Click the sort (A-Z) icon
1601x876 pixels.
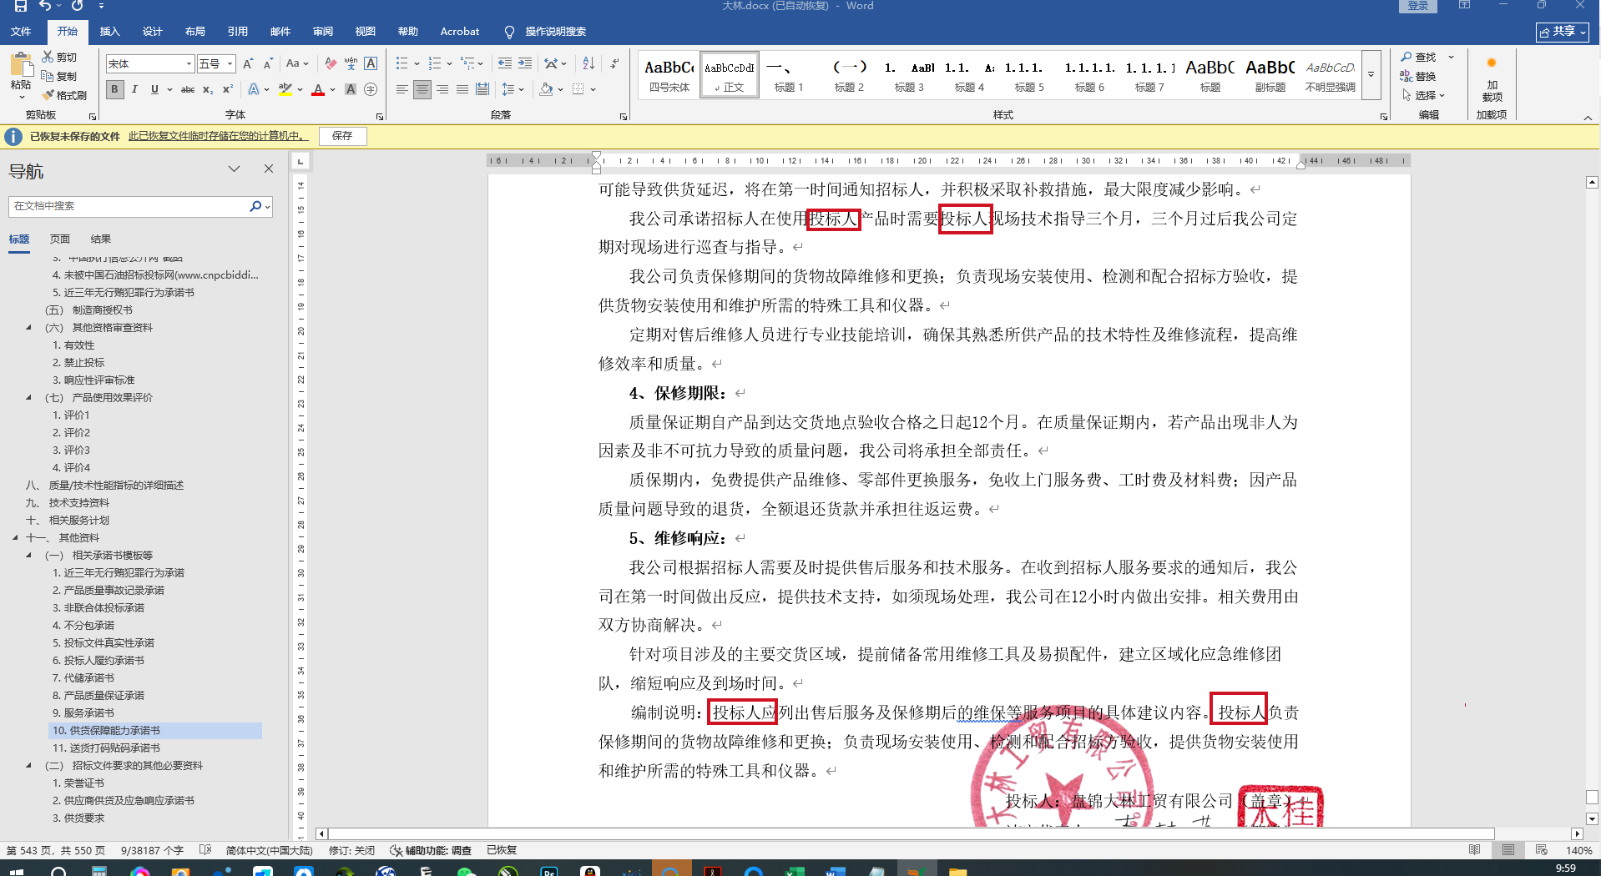[x=588, y=63]
